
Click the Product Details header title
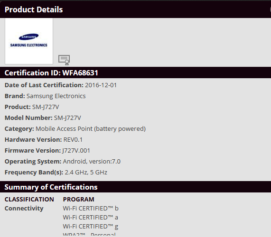click(x=34, y=9)
